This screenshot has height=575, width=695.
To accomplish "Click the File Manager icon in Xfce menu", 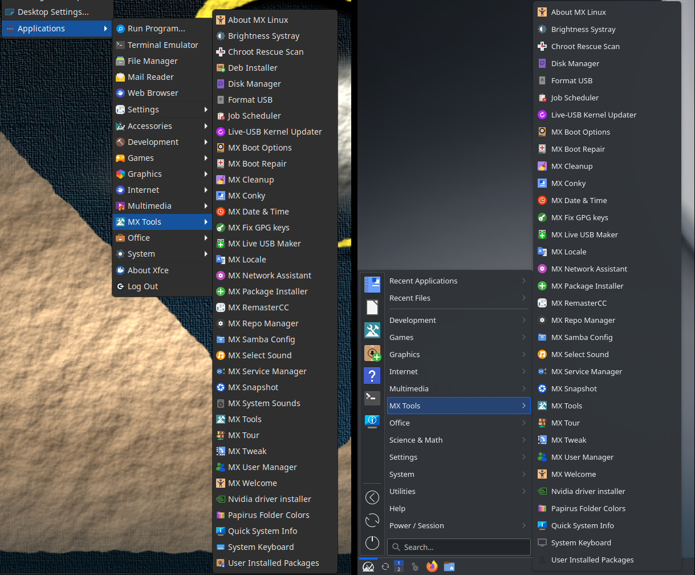I will point(120,61).
